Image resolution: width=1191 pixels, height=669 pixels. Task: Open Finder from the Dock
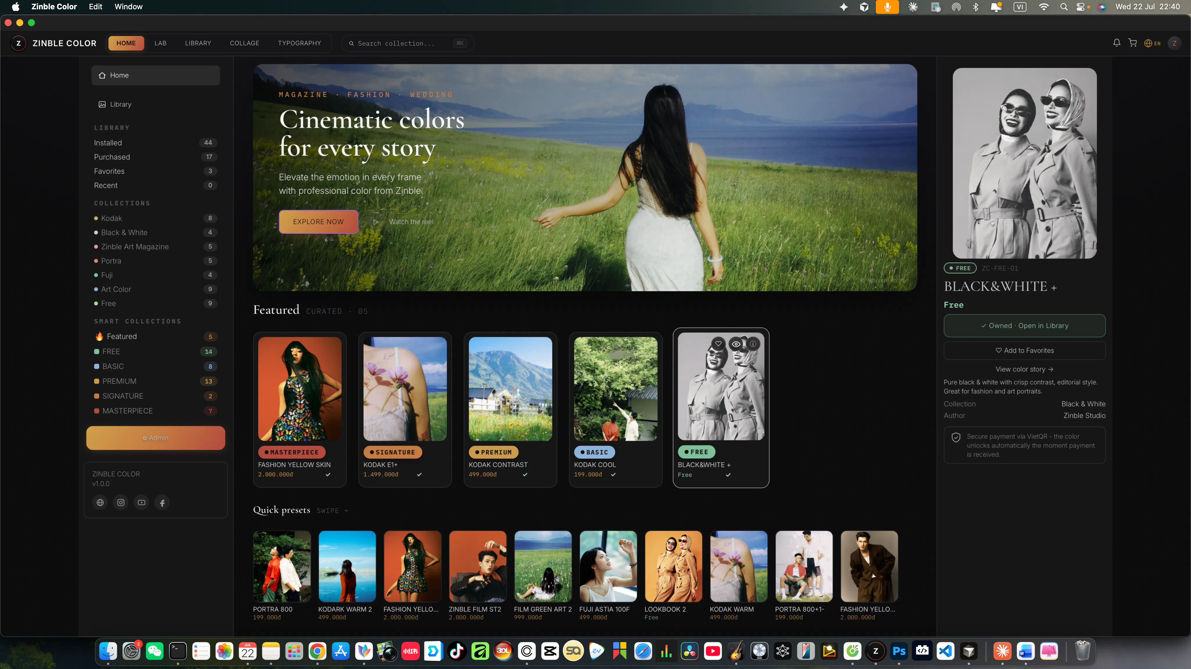(108, 651)
